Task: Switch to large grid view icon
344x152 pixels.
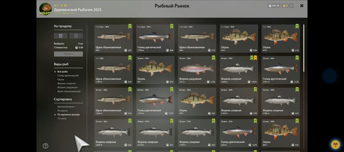Action: click(61, 36)
